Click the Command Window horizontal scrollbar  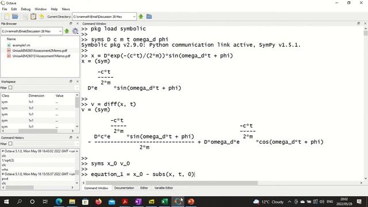pos(171,183)
